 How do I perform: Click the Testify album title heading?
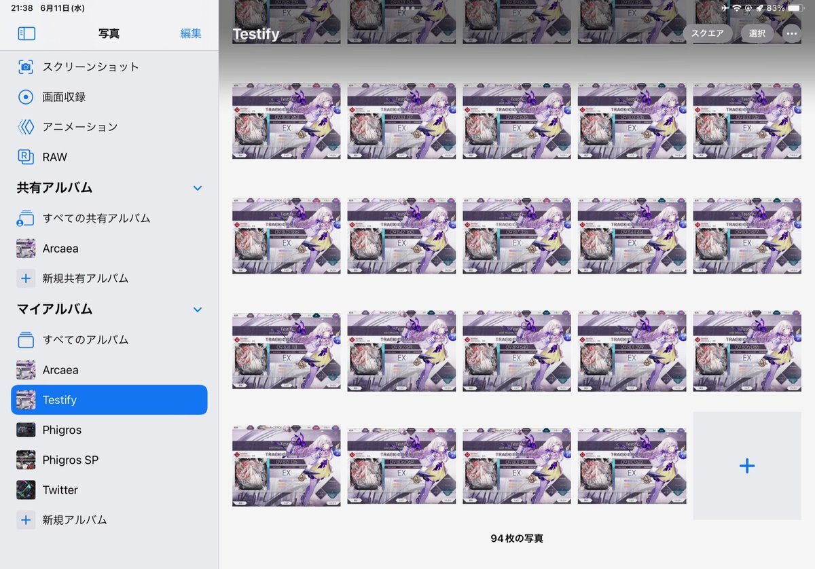coord(256,34)
